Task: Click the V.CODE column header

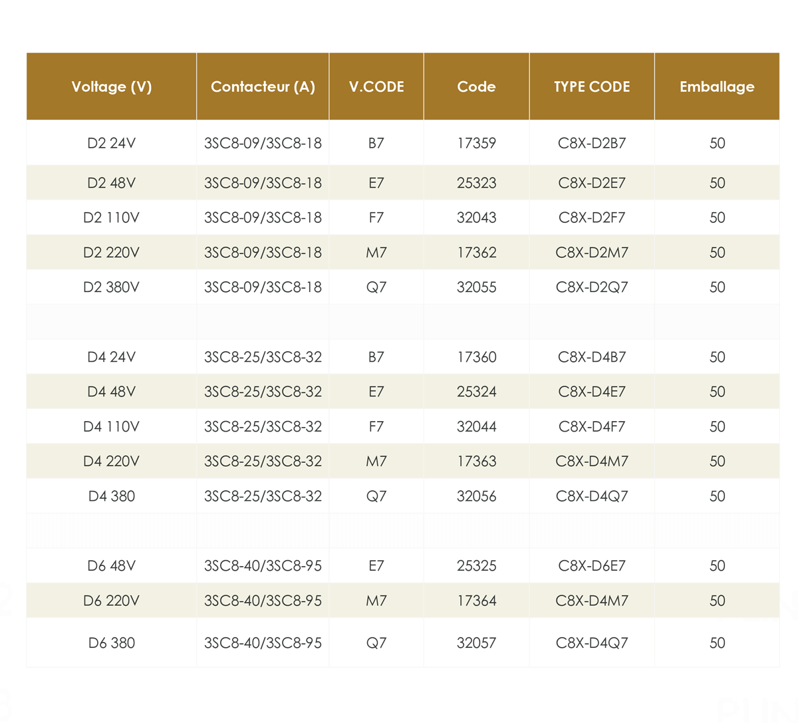Action: click(x=376, y=86)
